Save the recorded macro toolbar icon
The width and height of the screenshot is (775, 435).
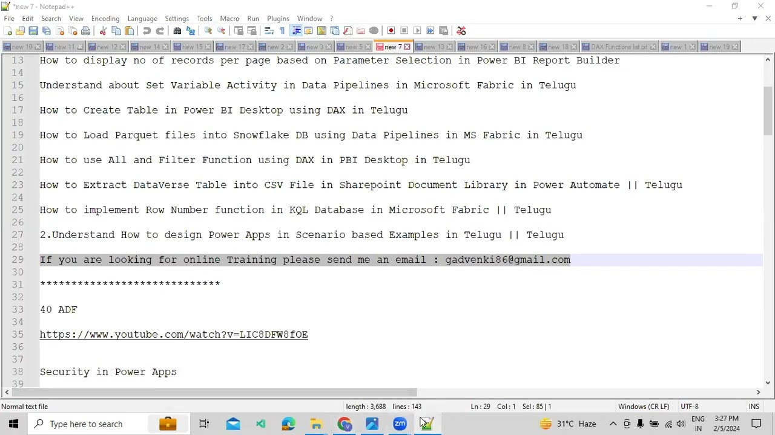tap(443, 31)
